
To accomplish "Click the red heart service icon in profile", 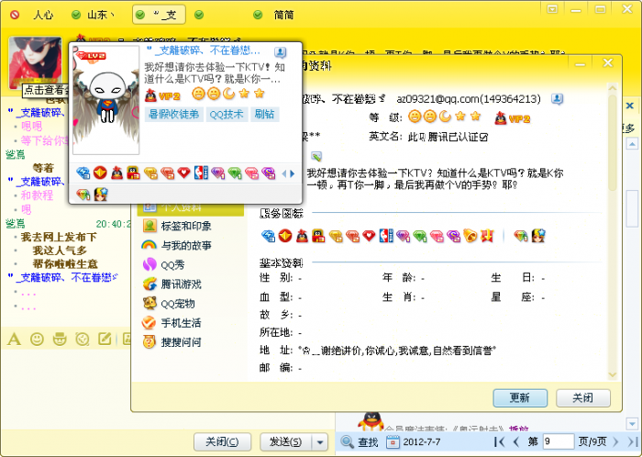I will 369,236.
